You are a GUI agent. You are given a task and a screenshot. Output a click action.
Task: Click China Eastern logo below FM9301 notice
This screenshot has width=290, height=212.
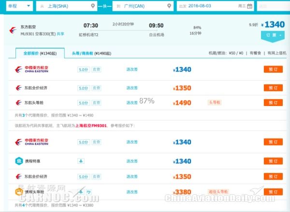pyautogui.click(x=31, y=142)
